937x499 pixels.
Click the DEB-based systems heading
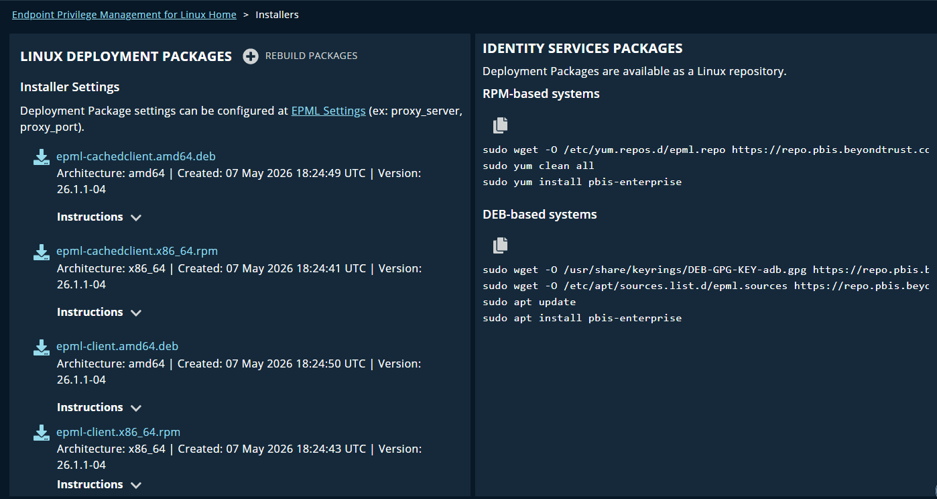[540, 215]
